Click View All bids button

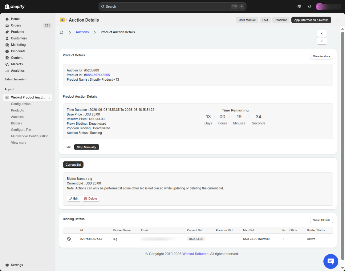(x=322, y=220)
